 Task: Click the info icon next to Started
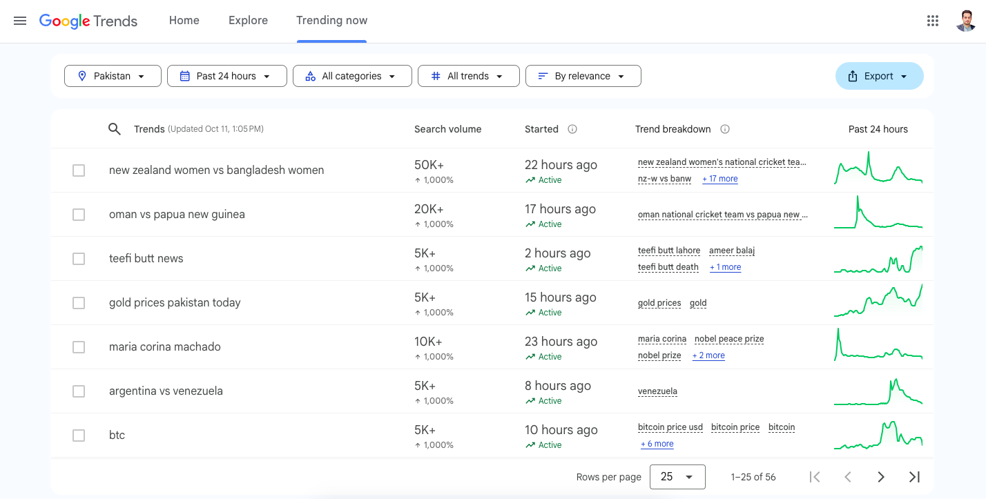click(x=572, y=129)
